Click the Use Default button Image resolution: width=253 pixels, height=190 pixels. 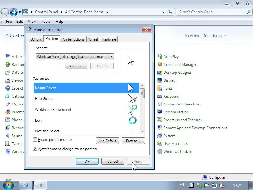(x=108, y=141)
